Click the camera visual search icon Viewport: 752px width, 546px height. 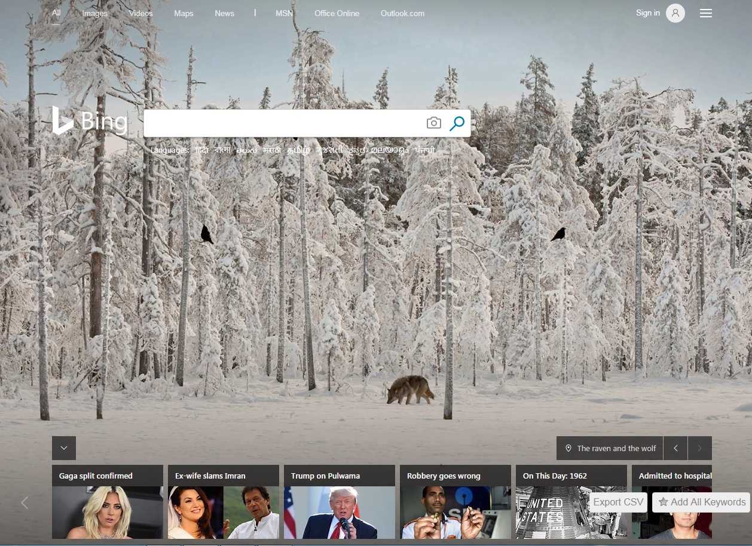(433, 124)
